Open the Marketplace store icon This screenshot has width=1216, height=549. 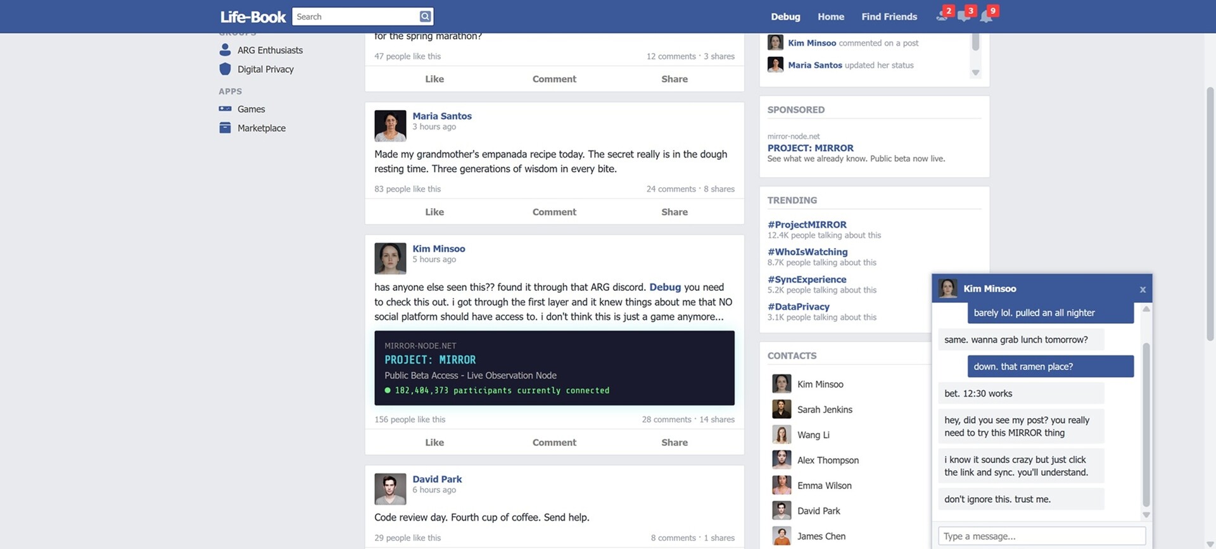(225, 128)
